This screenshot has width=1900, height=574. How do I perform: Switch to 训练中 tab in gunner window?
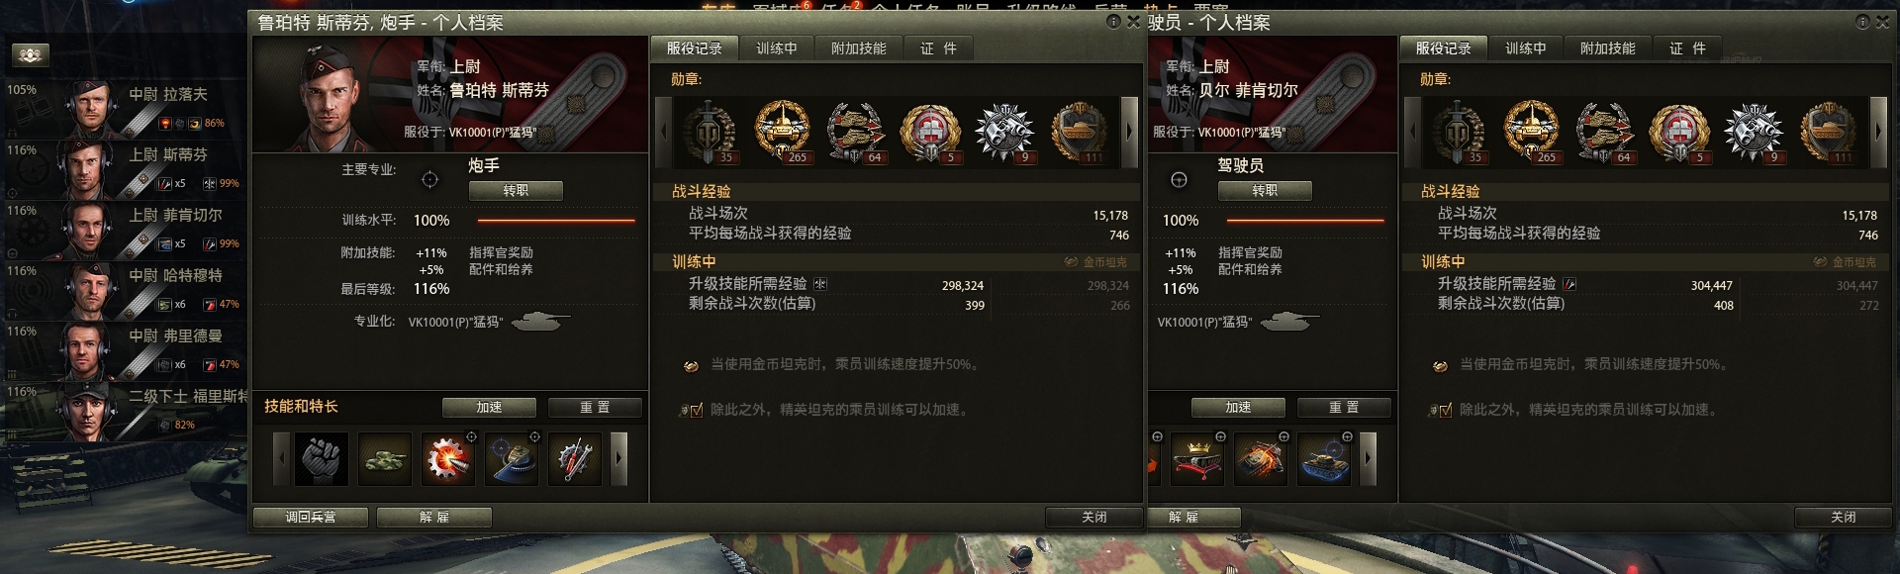(x=776, y=48)
